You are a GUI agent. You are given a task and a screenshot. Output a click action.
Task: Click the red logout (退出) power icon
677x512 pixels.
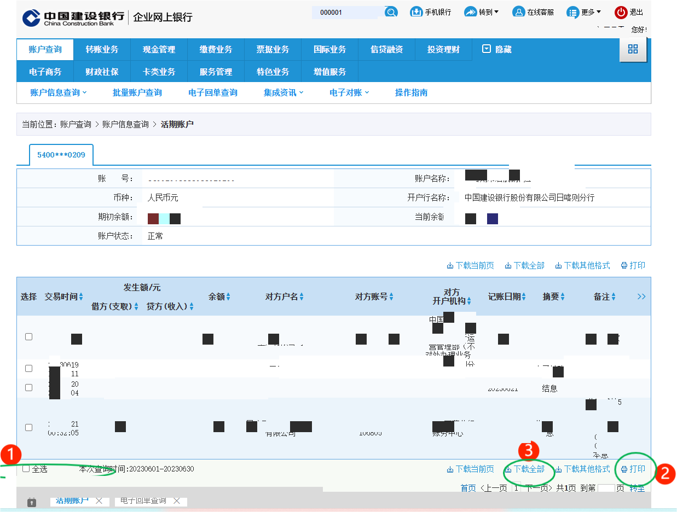point(621,12)
